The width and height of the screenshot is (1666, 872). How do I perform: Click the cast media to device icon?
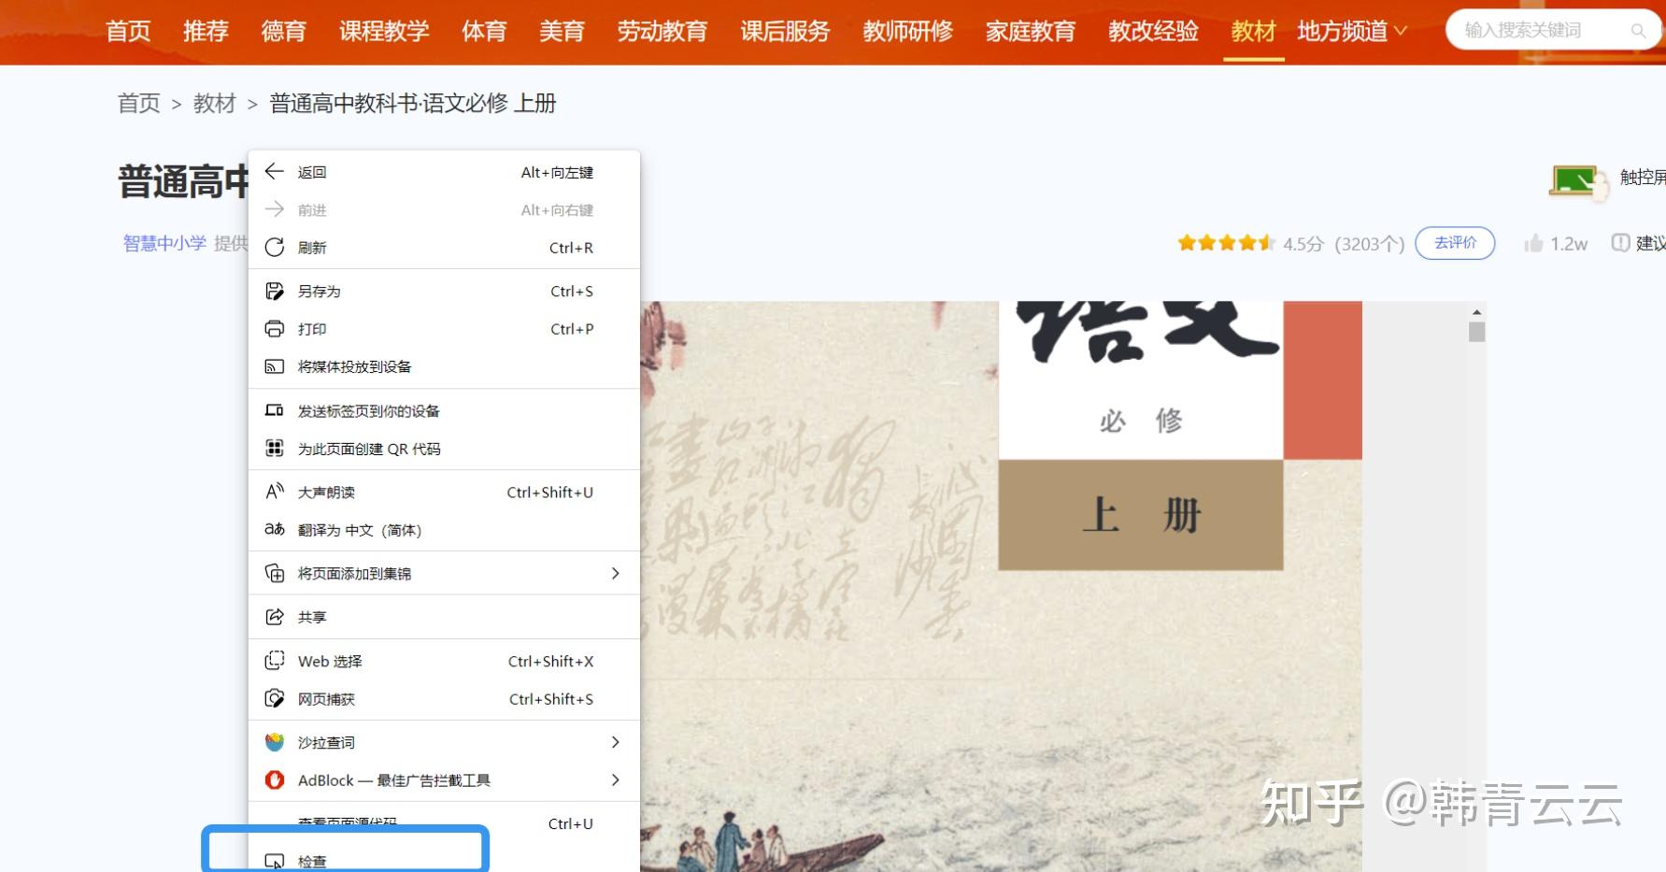tap(274, 366)
